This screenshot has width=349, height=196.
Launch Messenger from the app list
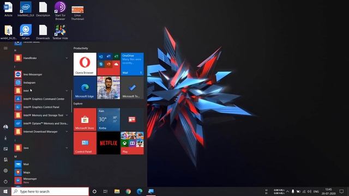tap(41, 180)
